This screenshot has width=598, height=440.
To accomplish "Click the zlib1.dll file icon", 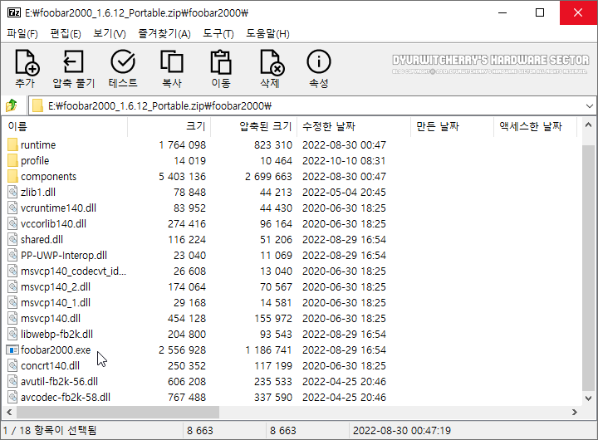I will [x=12, y=192].
